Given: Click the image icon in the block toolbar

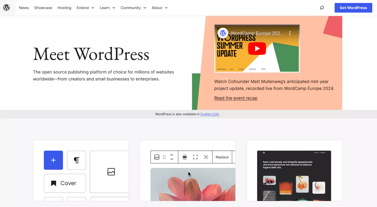Looking at the screenshot, I should (157, 157).
